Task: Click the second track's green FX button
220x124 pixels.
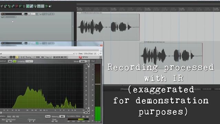Action: pos(37,43)
